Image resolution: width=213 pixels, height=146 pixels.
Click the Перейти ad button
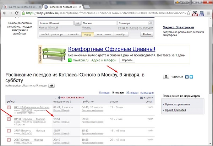click(127, 60)
